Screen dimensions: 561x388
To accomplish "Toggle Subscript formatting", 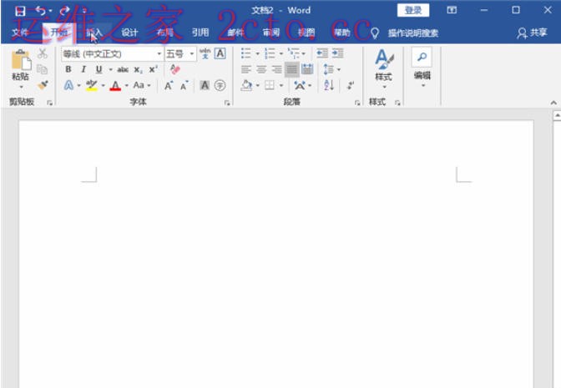I will click(x=138, y=70).
